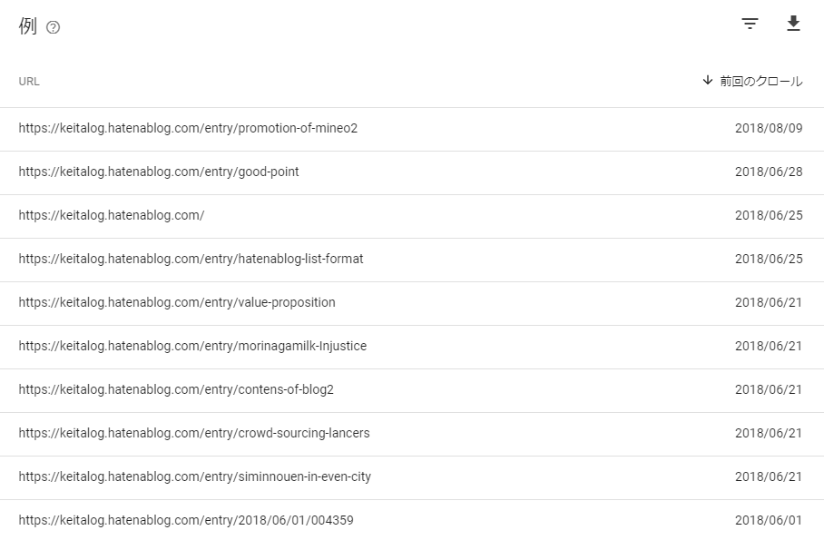Screen dimensions: 824x540
Task: Click the 2018/06/28 crawl date cell
Action: click(x=769, y=172)
